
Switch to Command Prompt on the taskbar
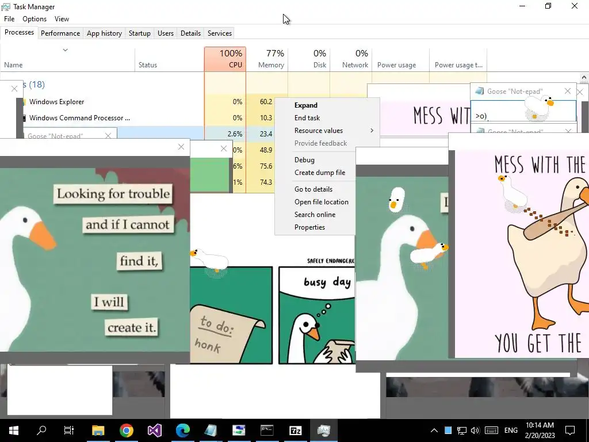(x=267, y=430)
